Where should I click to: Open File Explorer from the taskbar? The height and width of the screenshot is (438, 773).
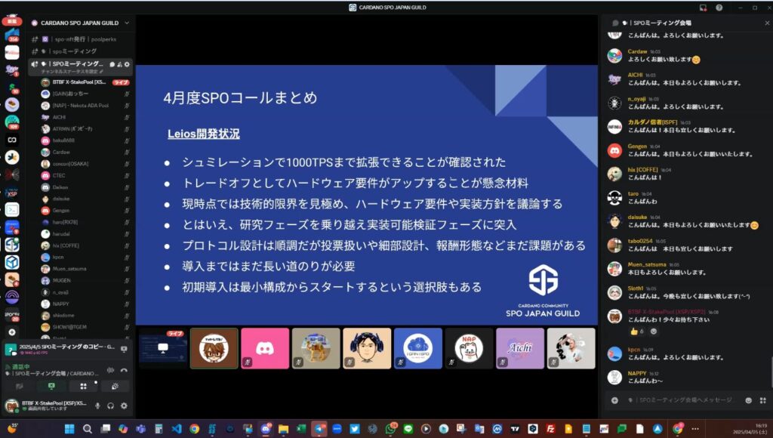click(x=283, y=429)
